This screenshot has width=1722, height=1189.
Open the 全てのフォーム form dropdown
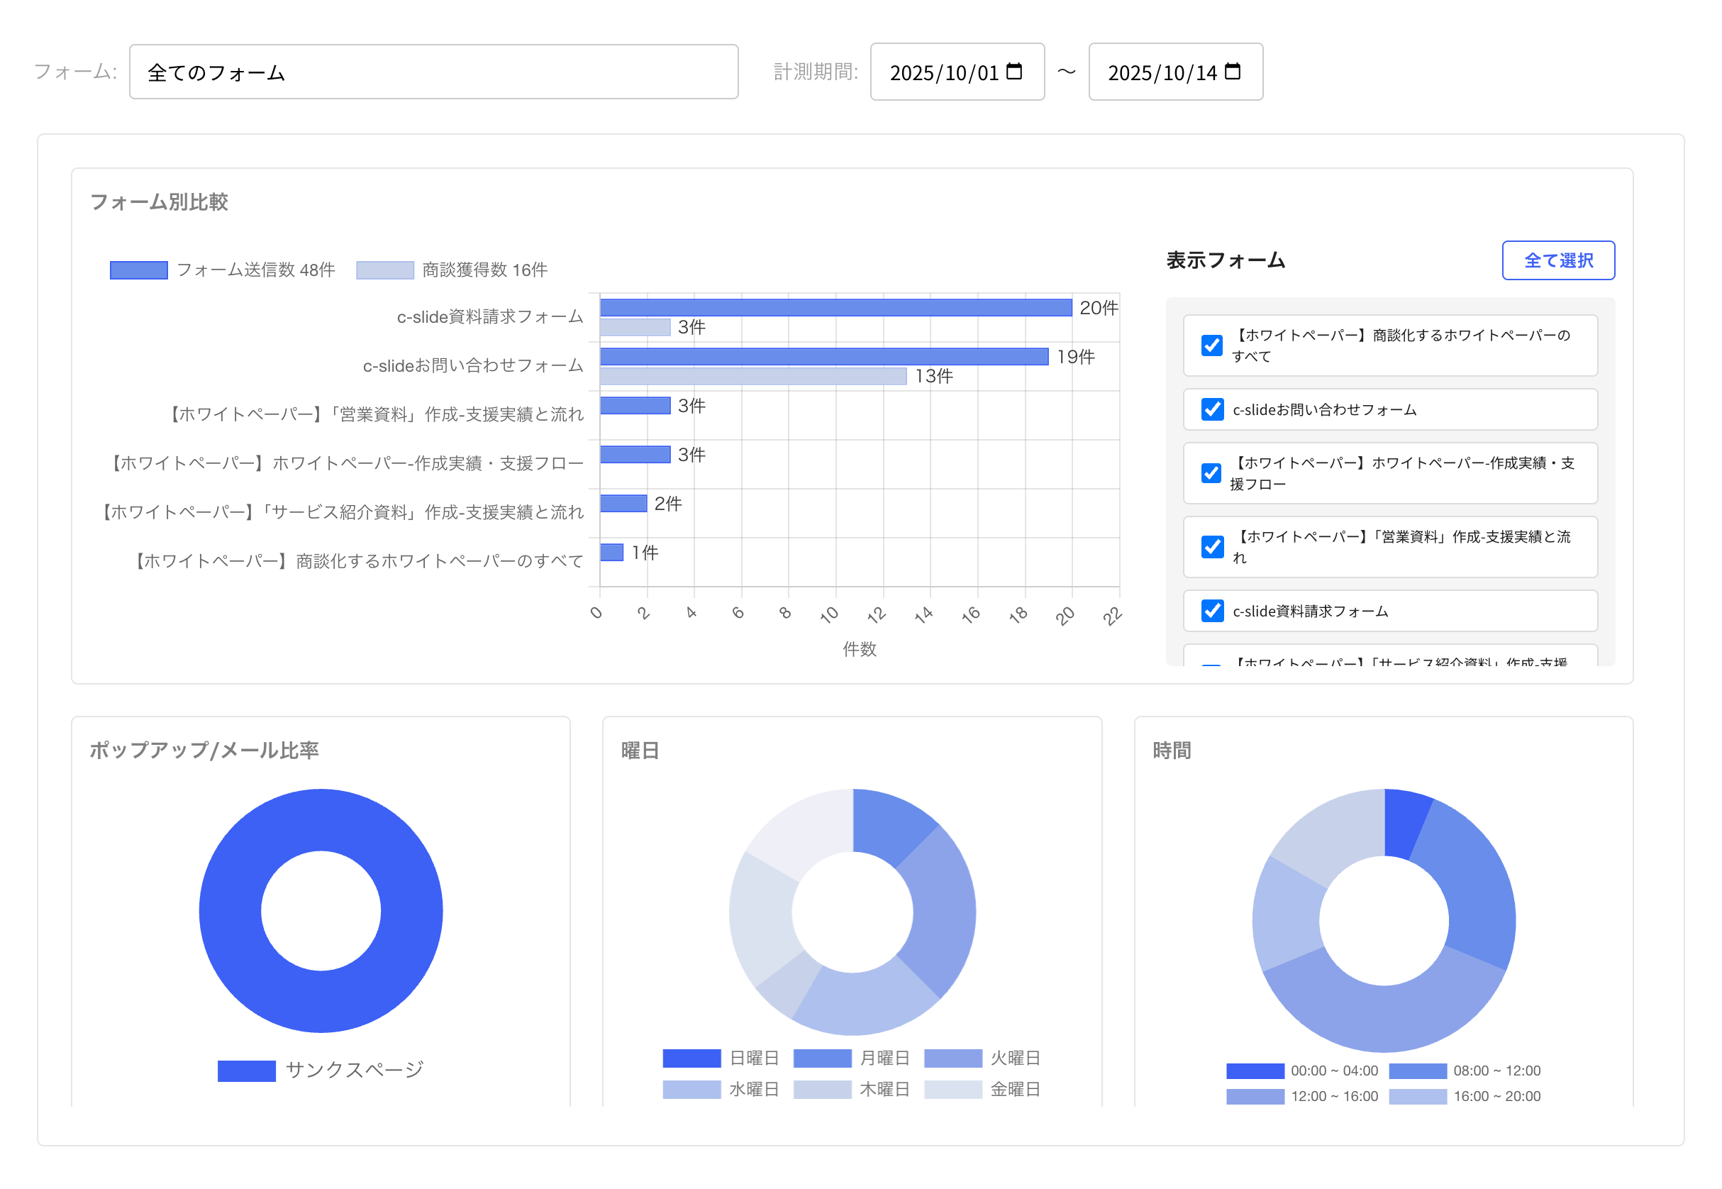pyautogui.click(x=433, y=72)
